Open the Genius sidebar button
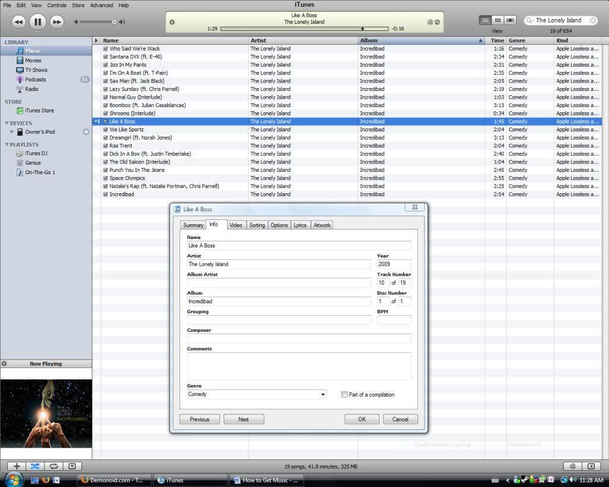The width and height of the screenshot is (609, 487). click(x=573, y=466)
